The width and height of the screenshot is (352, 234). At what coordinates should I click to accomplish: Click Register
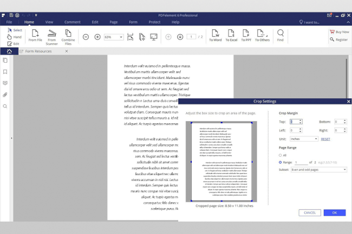339,39
